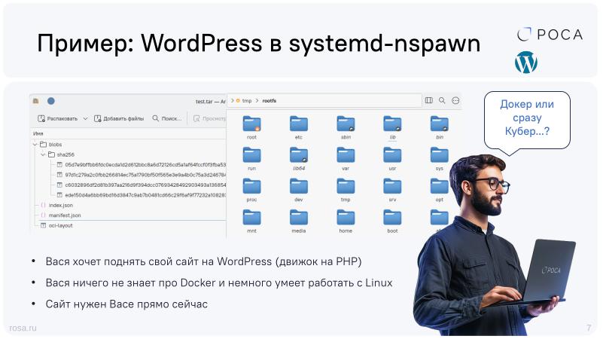Open the boot folder
This screenshot has width=603, height=339.
(x=392, y=218)
